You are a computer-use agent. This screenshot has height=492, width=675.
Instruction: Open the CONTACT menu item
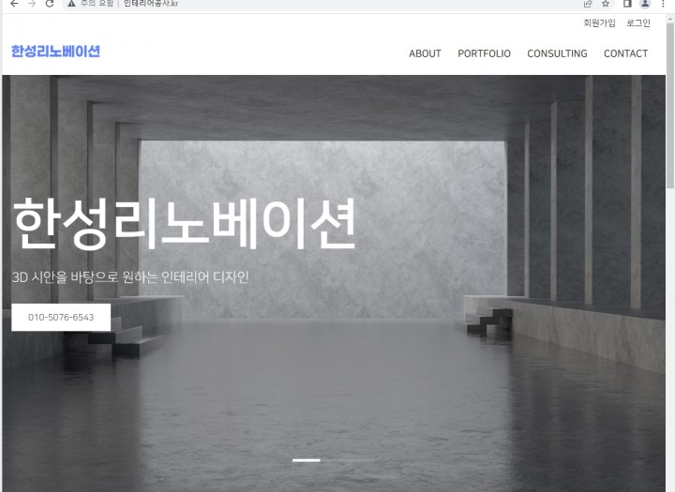pyautogui.click(x=625, y=53)
